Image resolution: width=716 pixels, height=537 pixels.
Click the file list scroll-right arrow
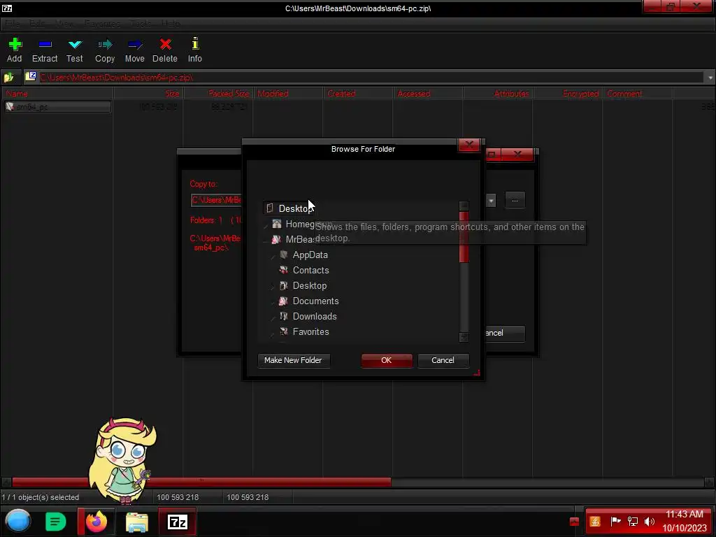click(x=709, y=482)
